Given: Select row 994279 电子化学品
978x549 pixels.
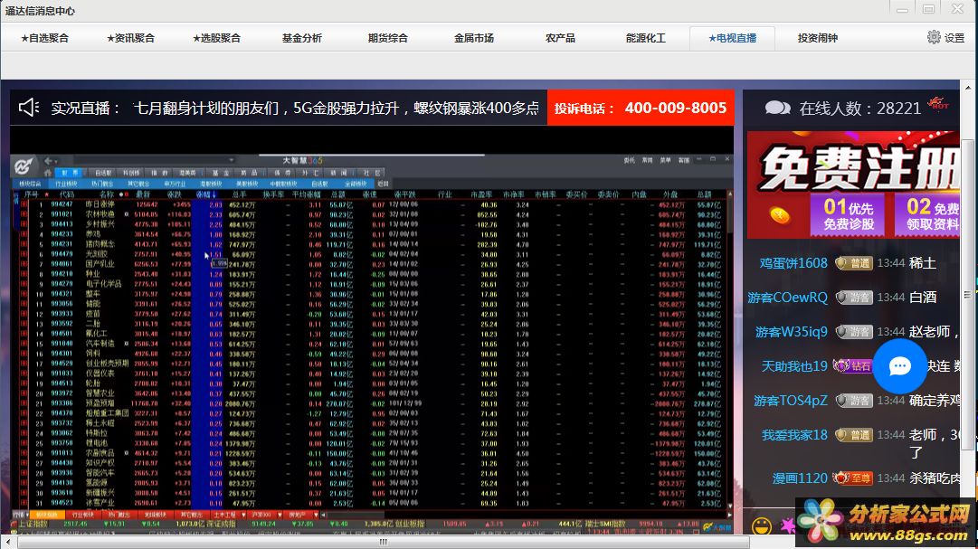Looking at the screenshot, I should click(373, 284).
